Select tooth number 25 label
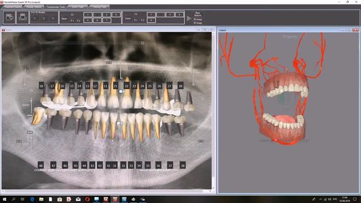361x203 pixels. (150, 86)
